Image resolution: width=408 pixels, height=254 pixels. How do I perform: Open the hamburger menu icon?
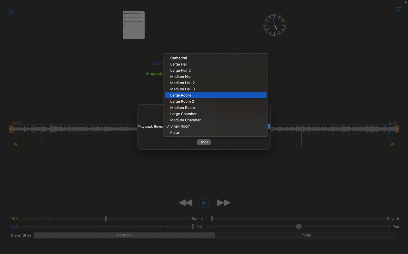point(398,10)
